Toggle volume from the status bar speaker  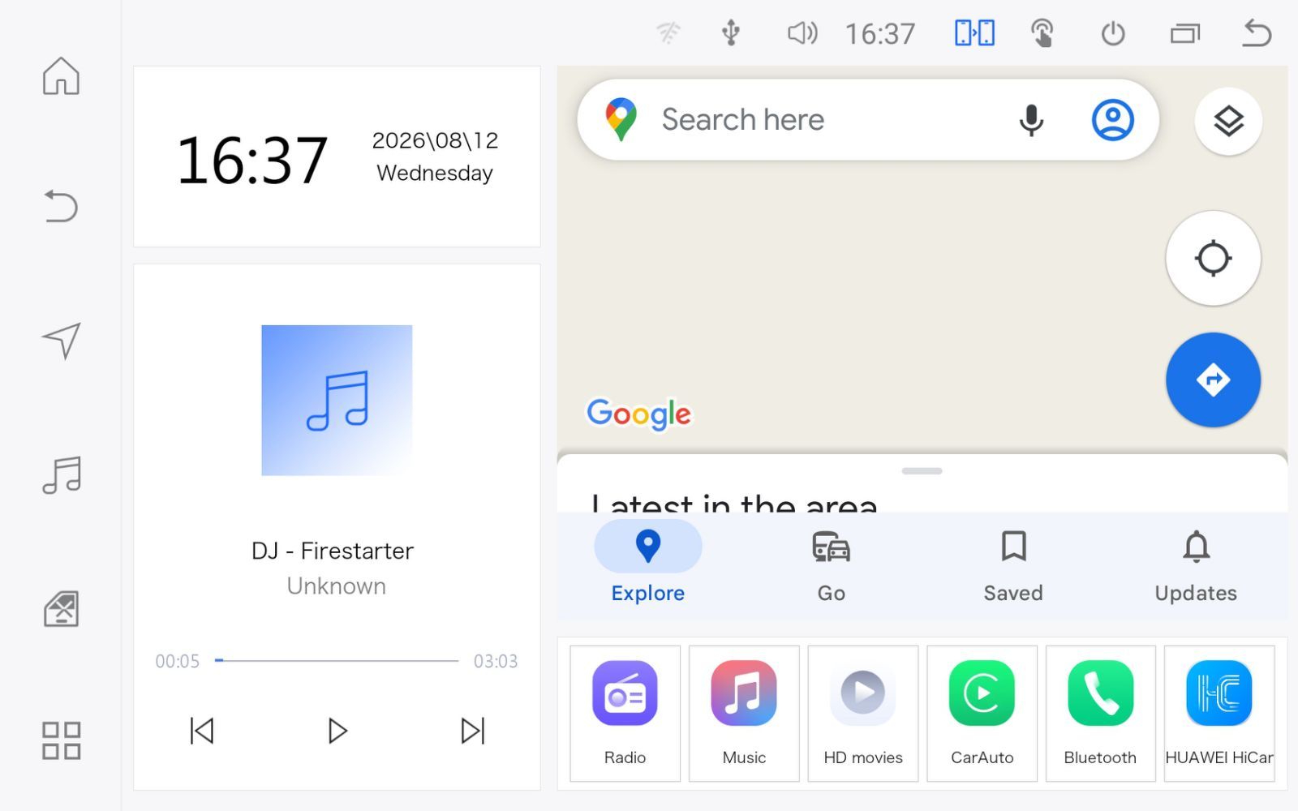802,33
